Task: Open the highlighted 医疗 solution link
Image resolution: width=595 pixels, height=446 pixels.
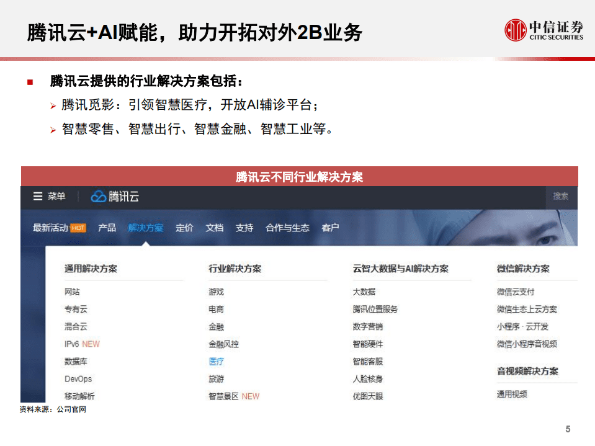Action: pyautogui.click(x=215, y=361)
